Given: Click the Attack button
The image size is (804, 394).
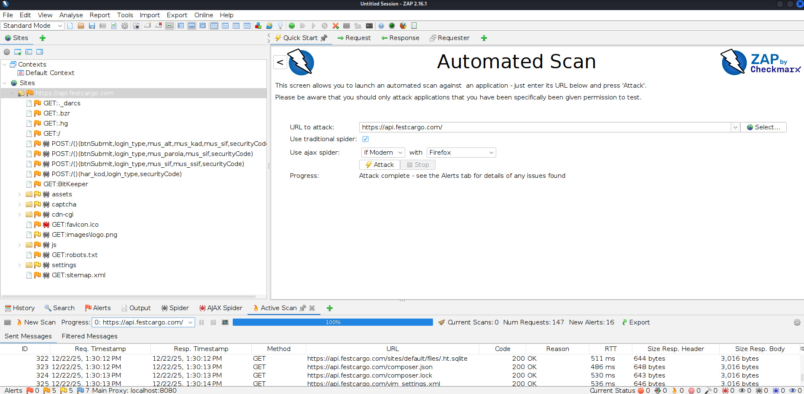Looking at the screenshot, I should [x=379, y=165].
